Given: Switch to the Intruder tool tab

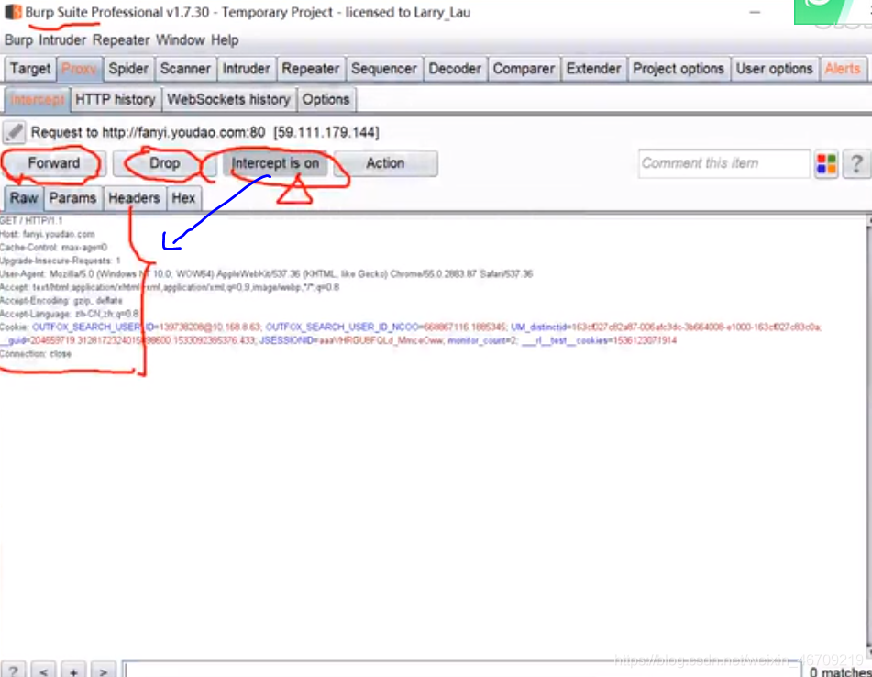Looking at the screenshot, I should 247,69.
